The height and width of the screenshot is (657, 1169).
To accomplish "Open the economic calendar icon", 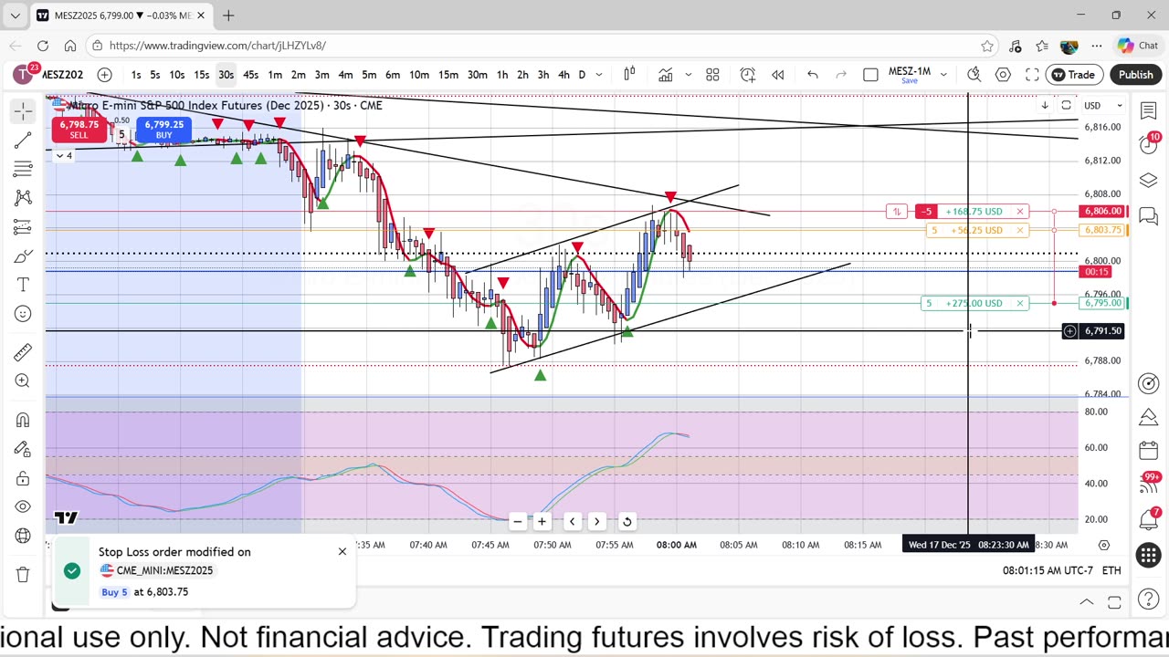I will (1148, 450).
